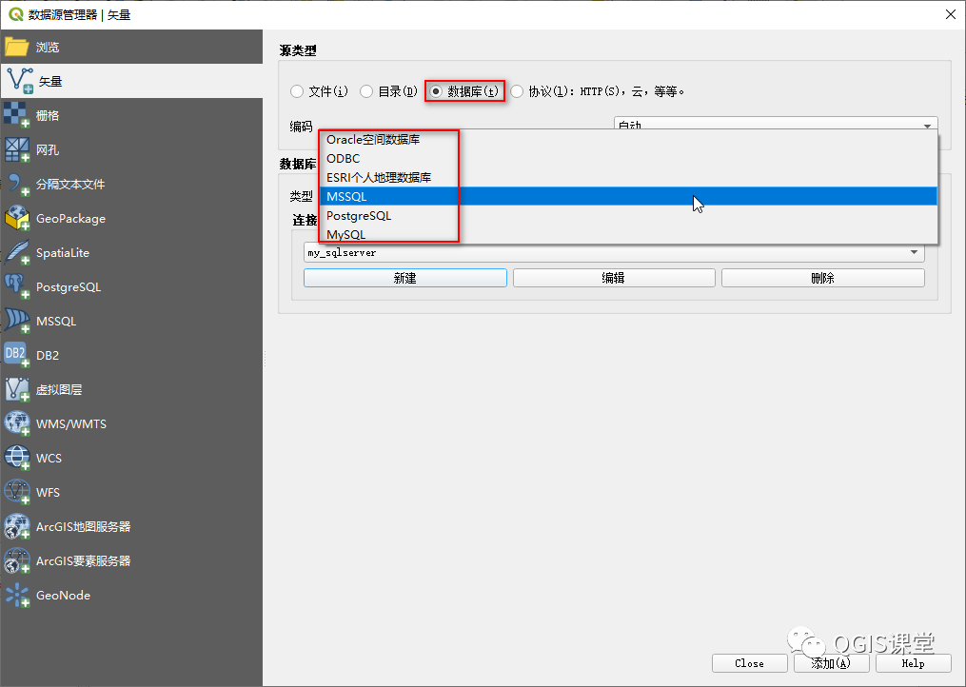
Task: Open the GeoNode snowflake icon
Action: click(x=16, y=596)
